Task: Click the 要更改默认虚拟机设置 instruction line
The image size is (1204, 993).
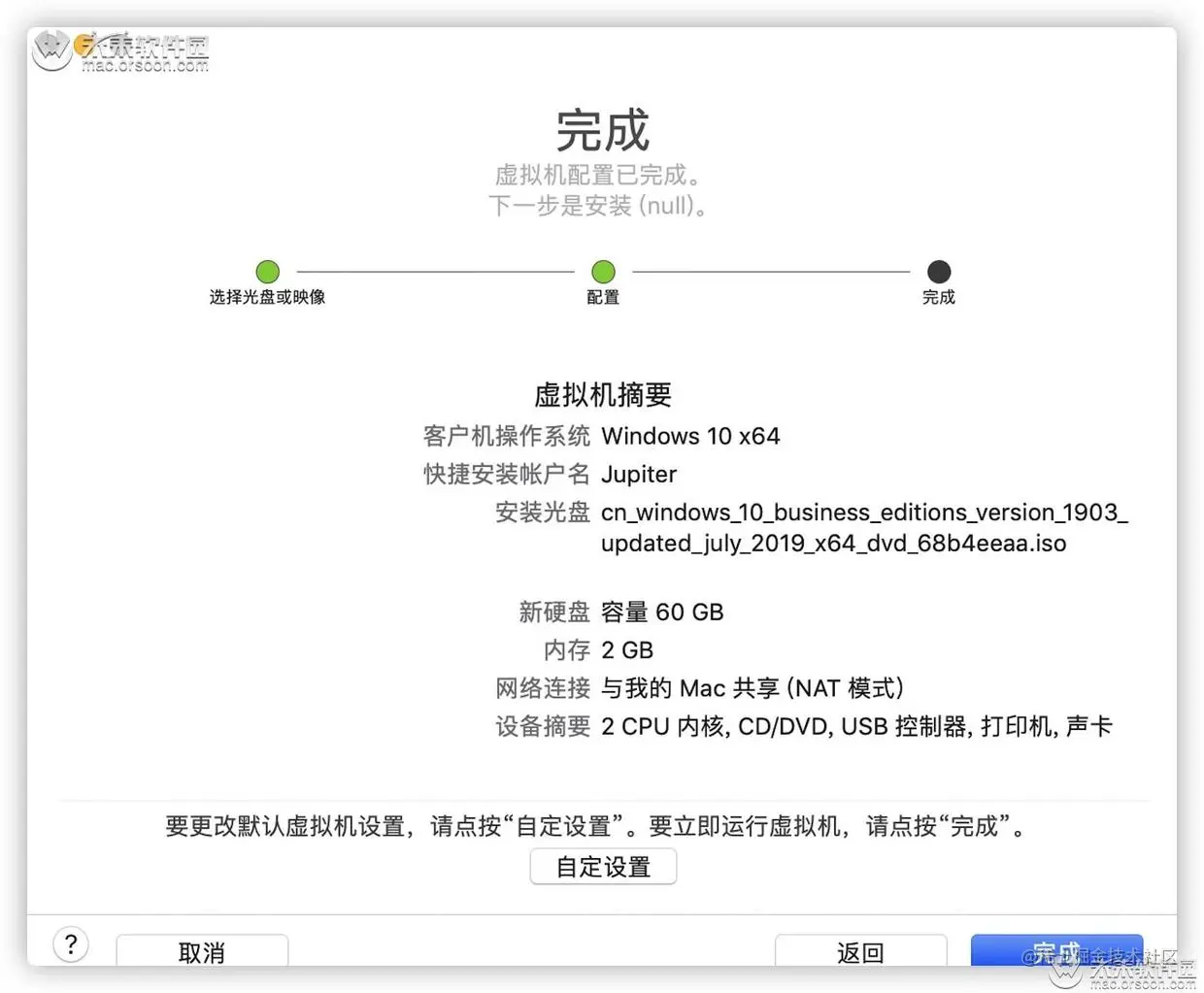Action: tap(596, 826)
